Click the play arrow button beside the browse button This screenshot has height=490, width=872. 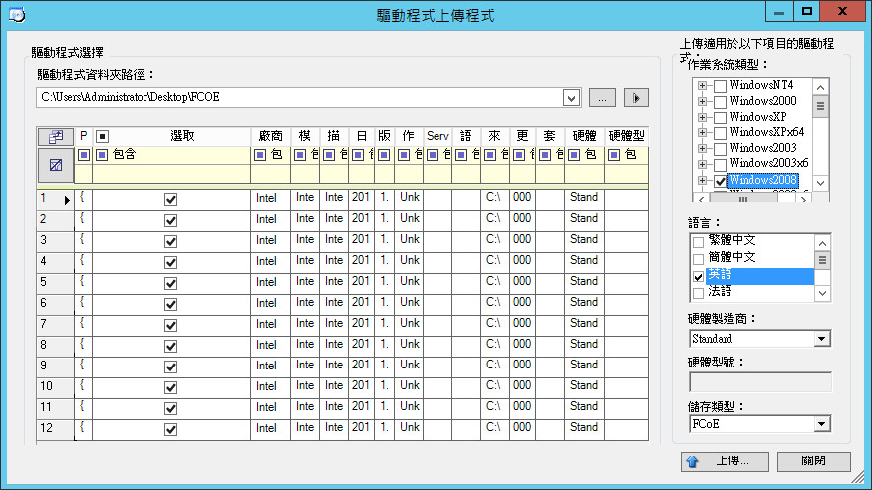[x=636, y=98]
